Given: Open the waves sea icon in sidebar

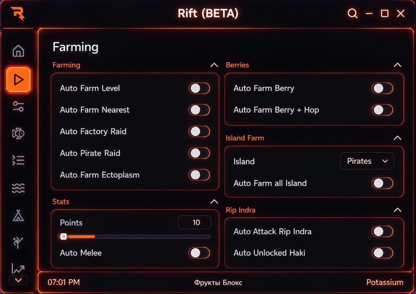Looking at the screenshot, I should click(18, 188).
